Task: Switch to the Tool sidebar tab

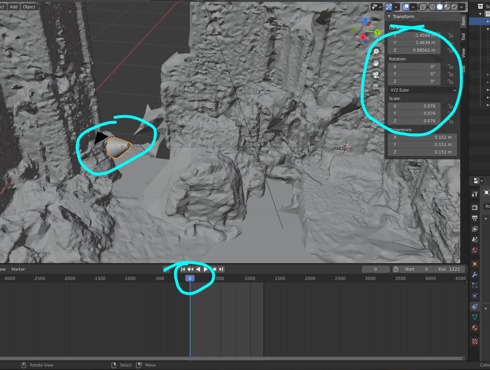Action: point(464,37)
